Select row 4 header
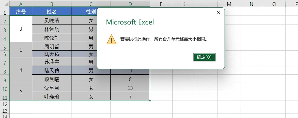This screenshot has height=118, width=298. coord(5,37)
